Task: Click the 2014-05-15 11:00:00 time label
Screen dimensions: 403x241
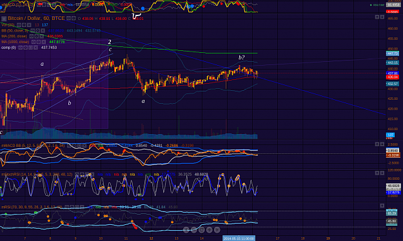Action: (x=239, y=238)
